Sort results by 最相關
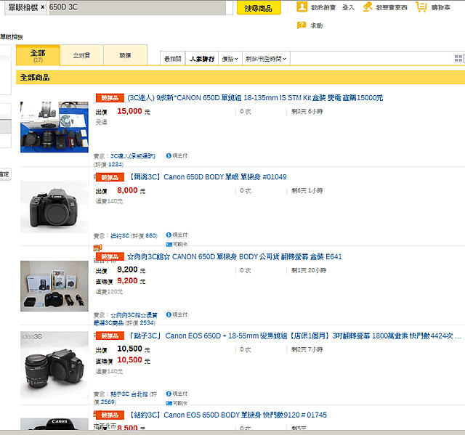This screenshot has width=465, height=435. click(x=173, y=59)
